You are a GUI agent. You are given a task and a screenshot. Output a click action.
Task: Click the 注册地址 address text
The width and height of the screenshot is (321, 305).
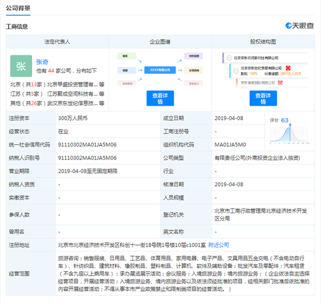tap(132, 245)
